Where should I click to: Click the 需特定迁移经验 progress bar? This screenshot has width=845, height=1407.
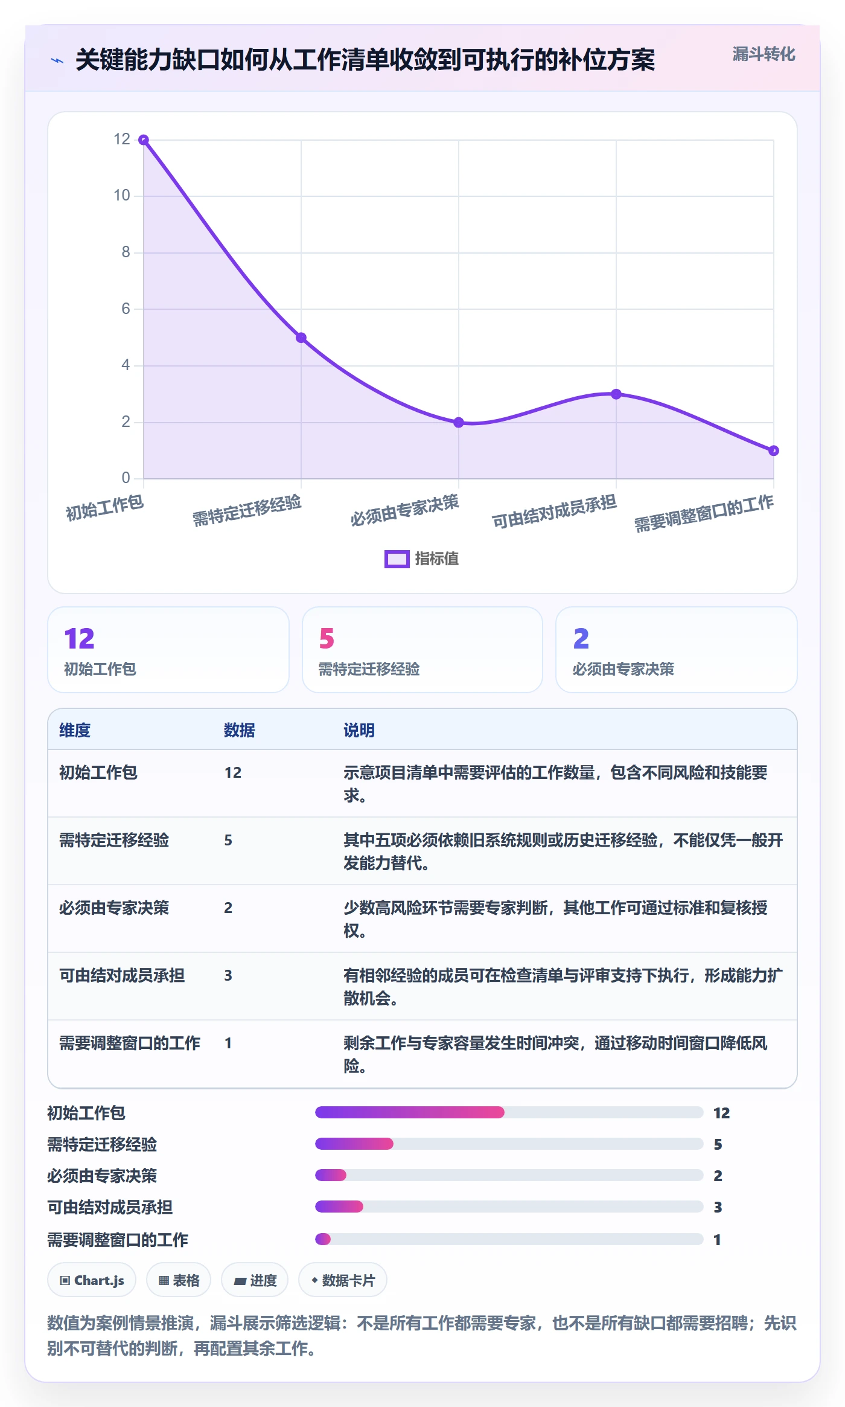tap(509, 1144)
